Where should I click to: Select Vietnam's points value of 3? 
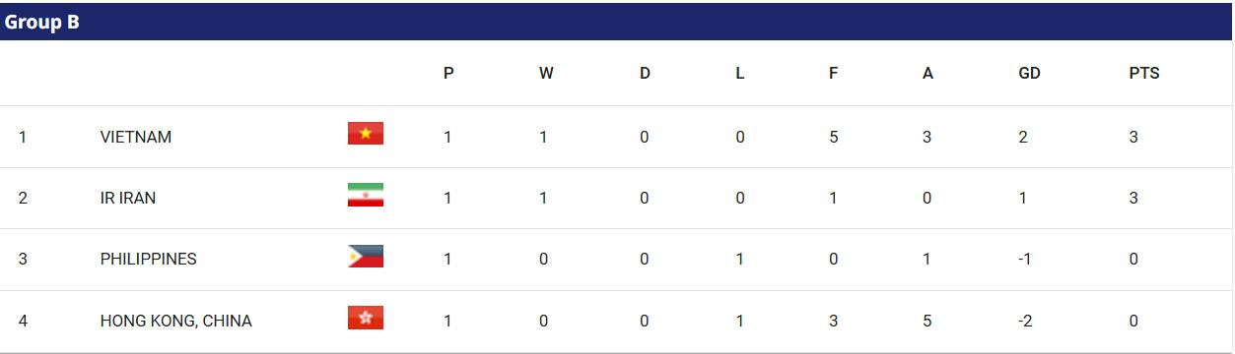1133,137
